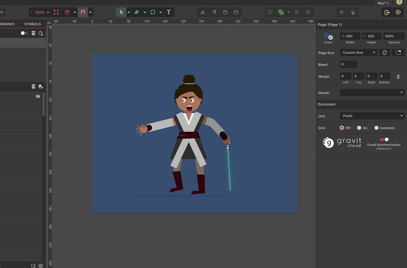
Task: Click the fit-to-screen zoom icon
Action: coord(56,12)
